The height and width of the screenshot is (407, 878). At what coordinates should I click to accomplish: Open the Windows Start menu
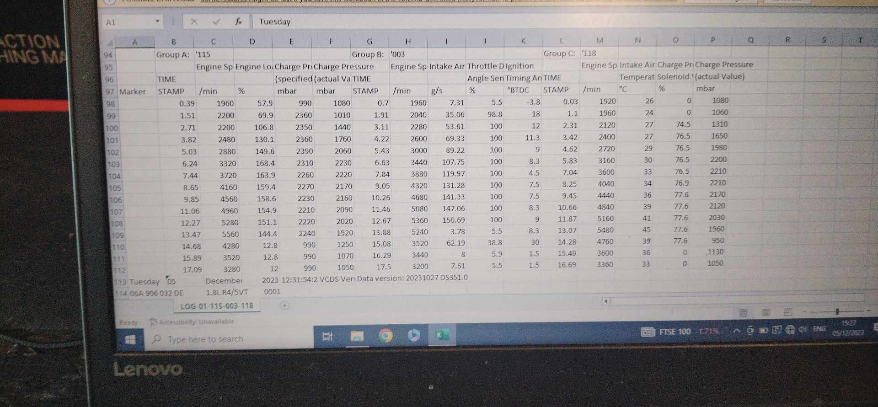130,339
